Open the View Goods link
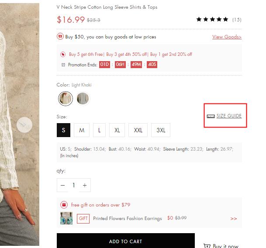Viewport: 266px width, 248px height. click(227, 37)
